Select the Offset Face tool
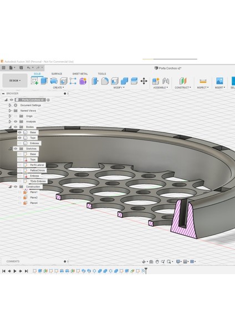Image resolution: width=235 pixels, height=333 pixels. point(134,81)
